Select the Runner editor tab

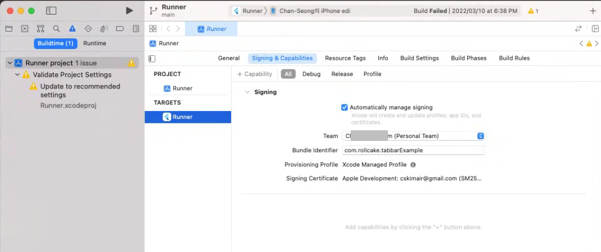coord(211,29)
